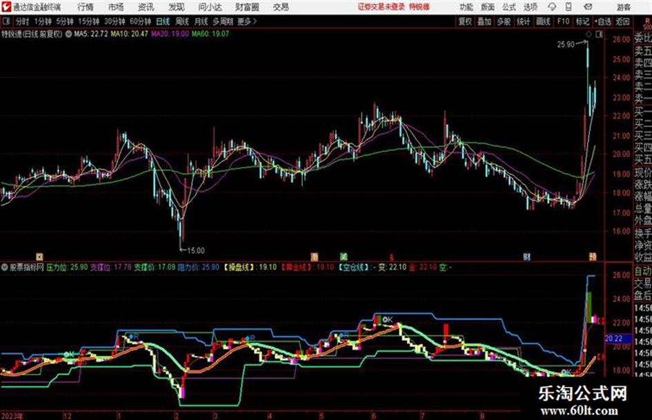Image resolution: width=652 pixels, height=420 pixels.
Task: Open the 功能 menu
Action: 466,8
